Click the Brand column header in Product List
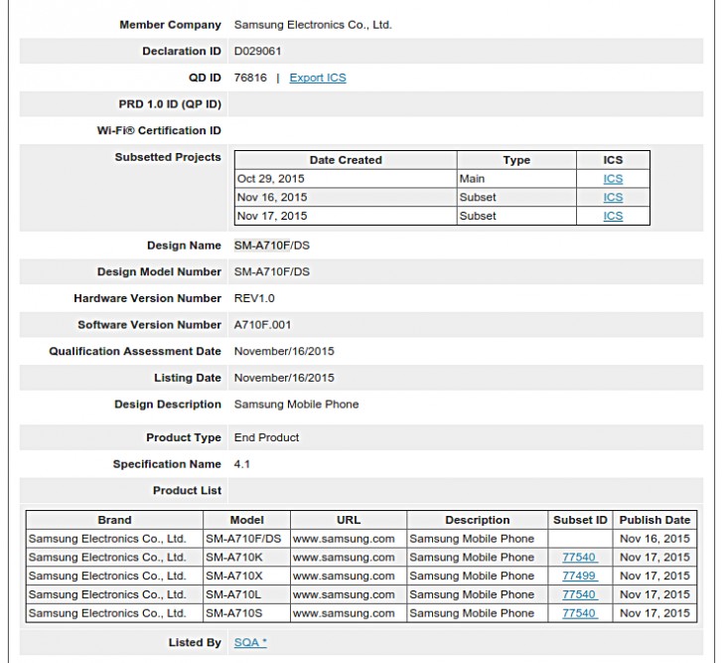The height and width of the screenshot is (663, 723). click(114, 520)
